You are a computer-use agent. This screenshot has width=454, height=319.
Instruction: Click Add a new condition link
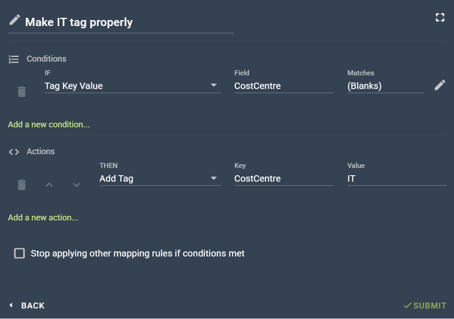[x=49, y=125]
